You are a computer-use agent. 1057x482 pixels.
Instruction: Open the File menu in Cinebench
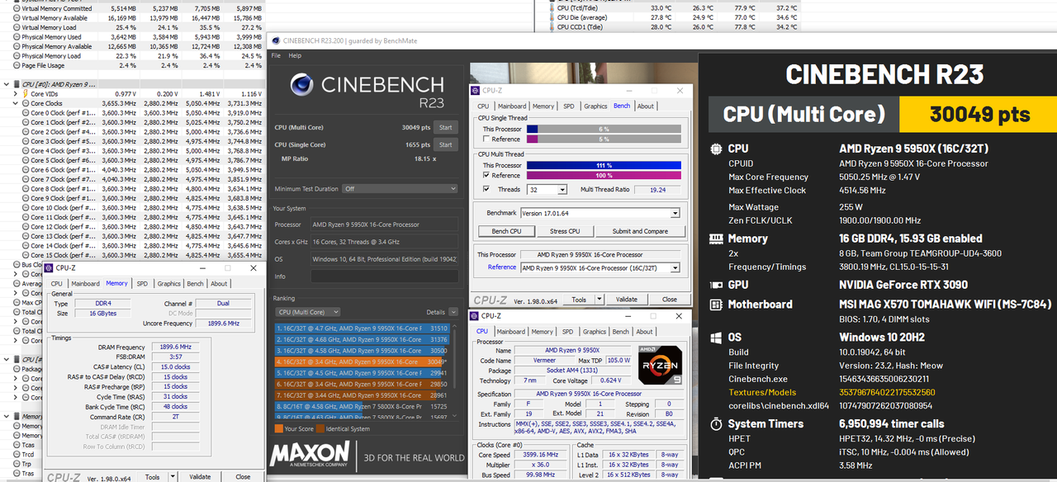(277, 55)
